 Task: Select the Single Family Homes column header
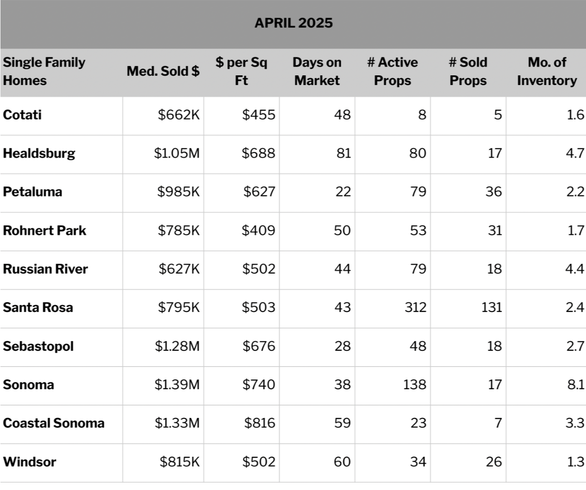(44, 71)
